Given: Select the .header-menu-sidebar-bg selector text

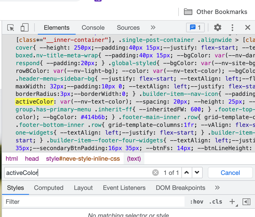Looking at the screenshot, I should [55, 79].
